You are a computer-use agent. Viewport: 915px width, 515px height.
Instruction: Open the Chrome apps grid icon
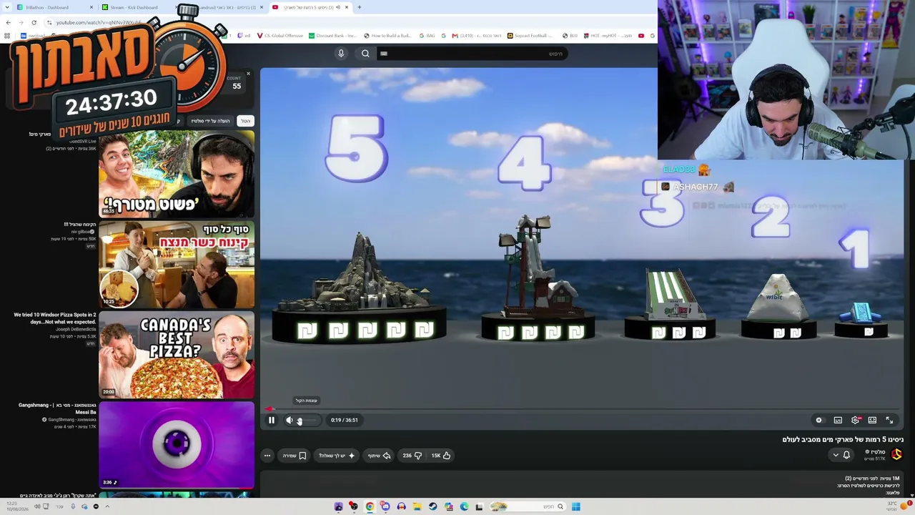pos(7,35)
